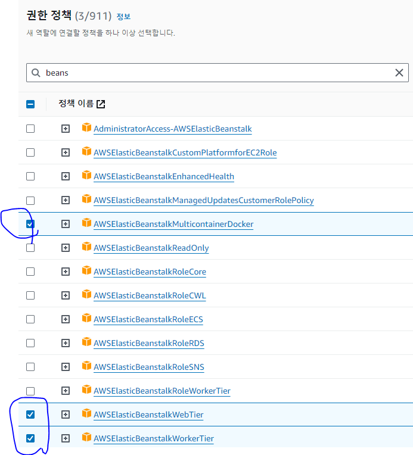Viewport: 413px width, 455px height.
Task: Expand the AWSElasticBeanstalkRoleCWL row
Action: pyautogui.click(x=66, y=295)
